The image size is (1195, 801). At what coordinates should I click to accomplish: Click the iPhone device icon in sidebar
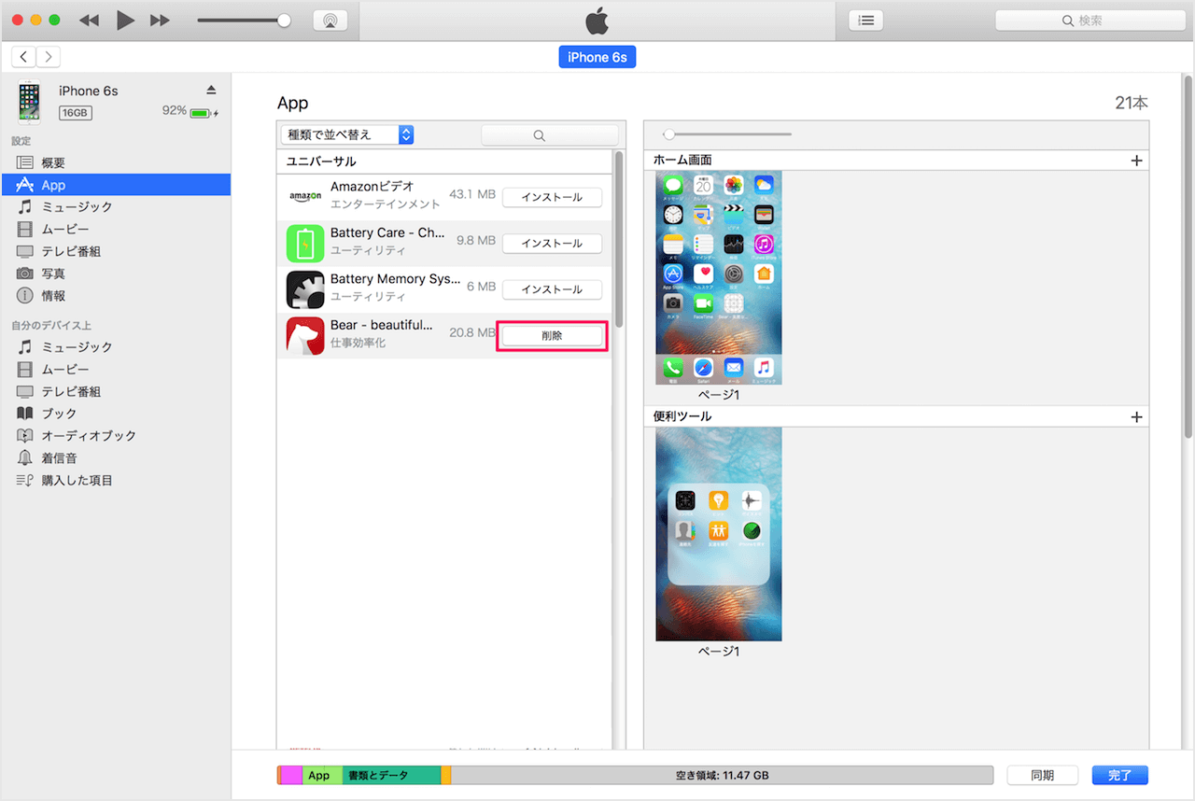[29, 102]
